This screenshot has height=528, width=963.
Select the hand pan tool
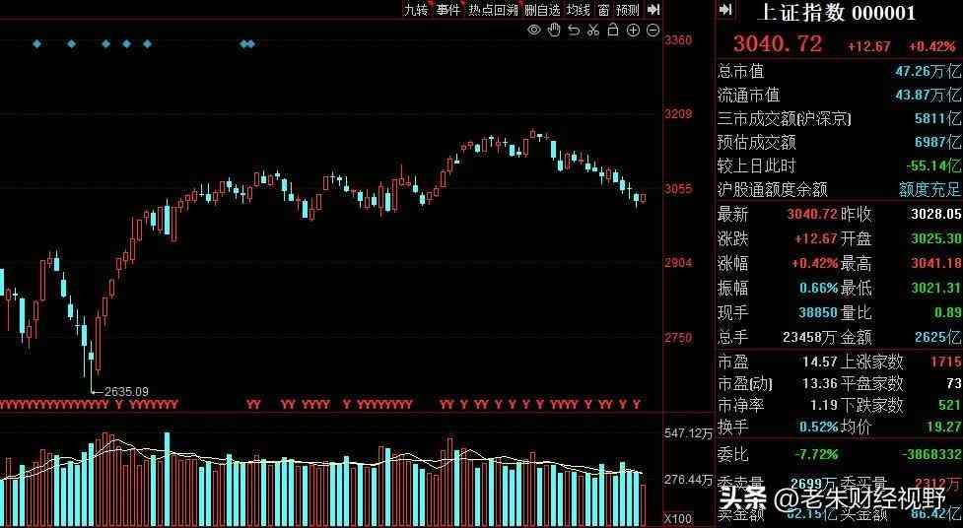554,31
